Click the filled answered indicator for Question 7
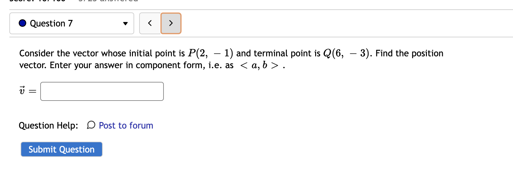513x193 pixels. pos(22,23)
